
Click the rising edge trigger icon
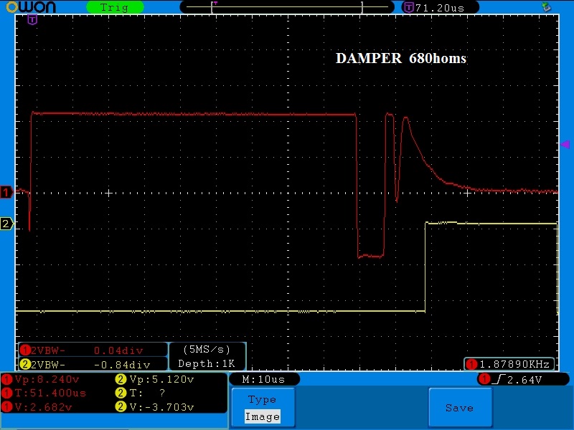click(x=499, y=380)
